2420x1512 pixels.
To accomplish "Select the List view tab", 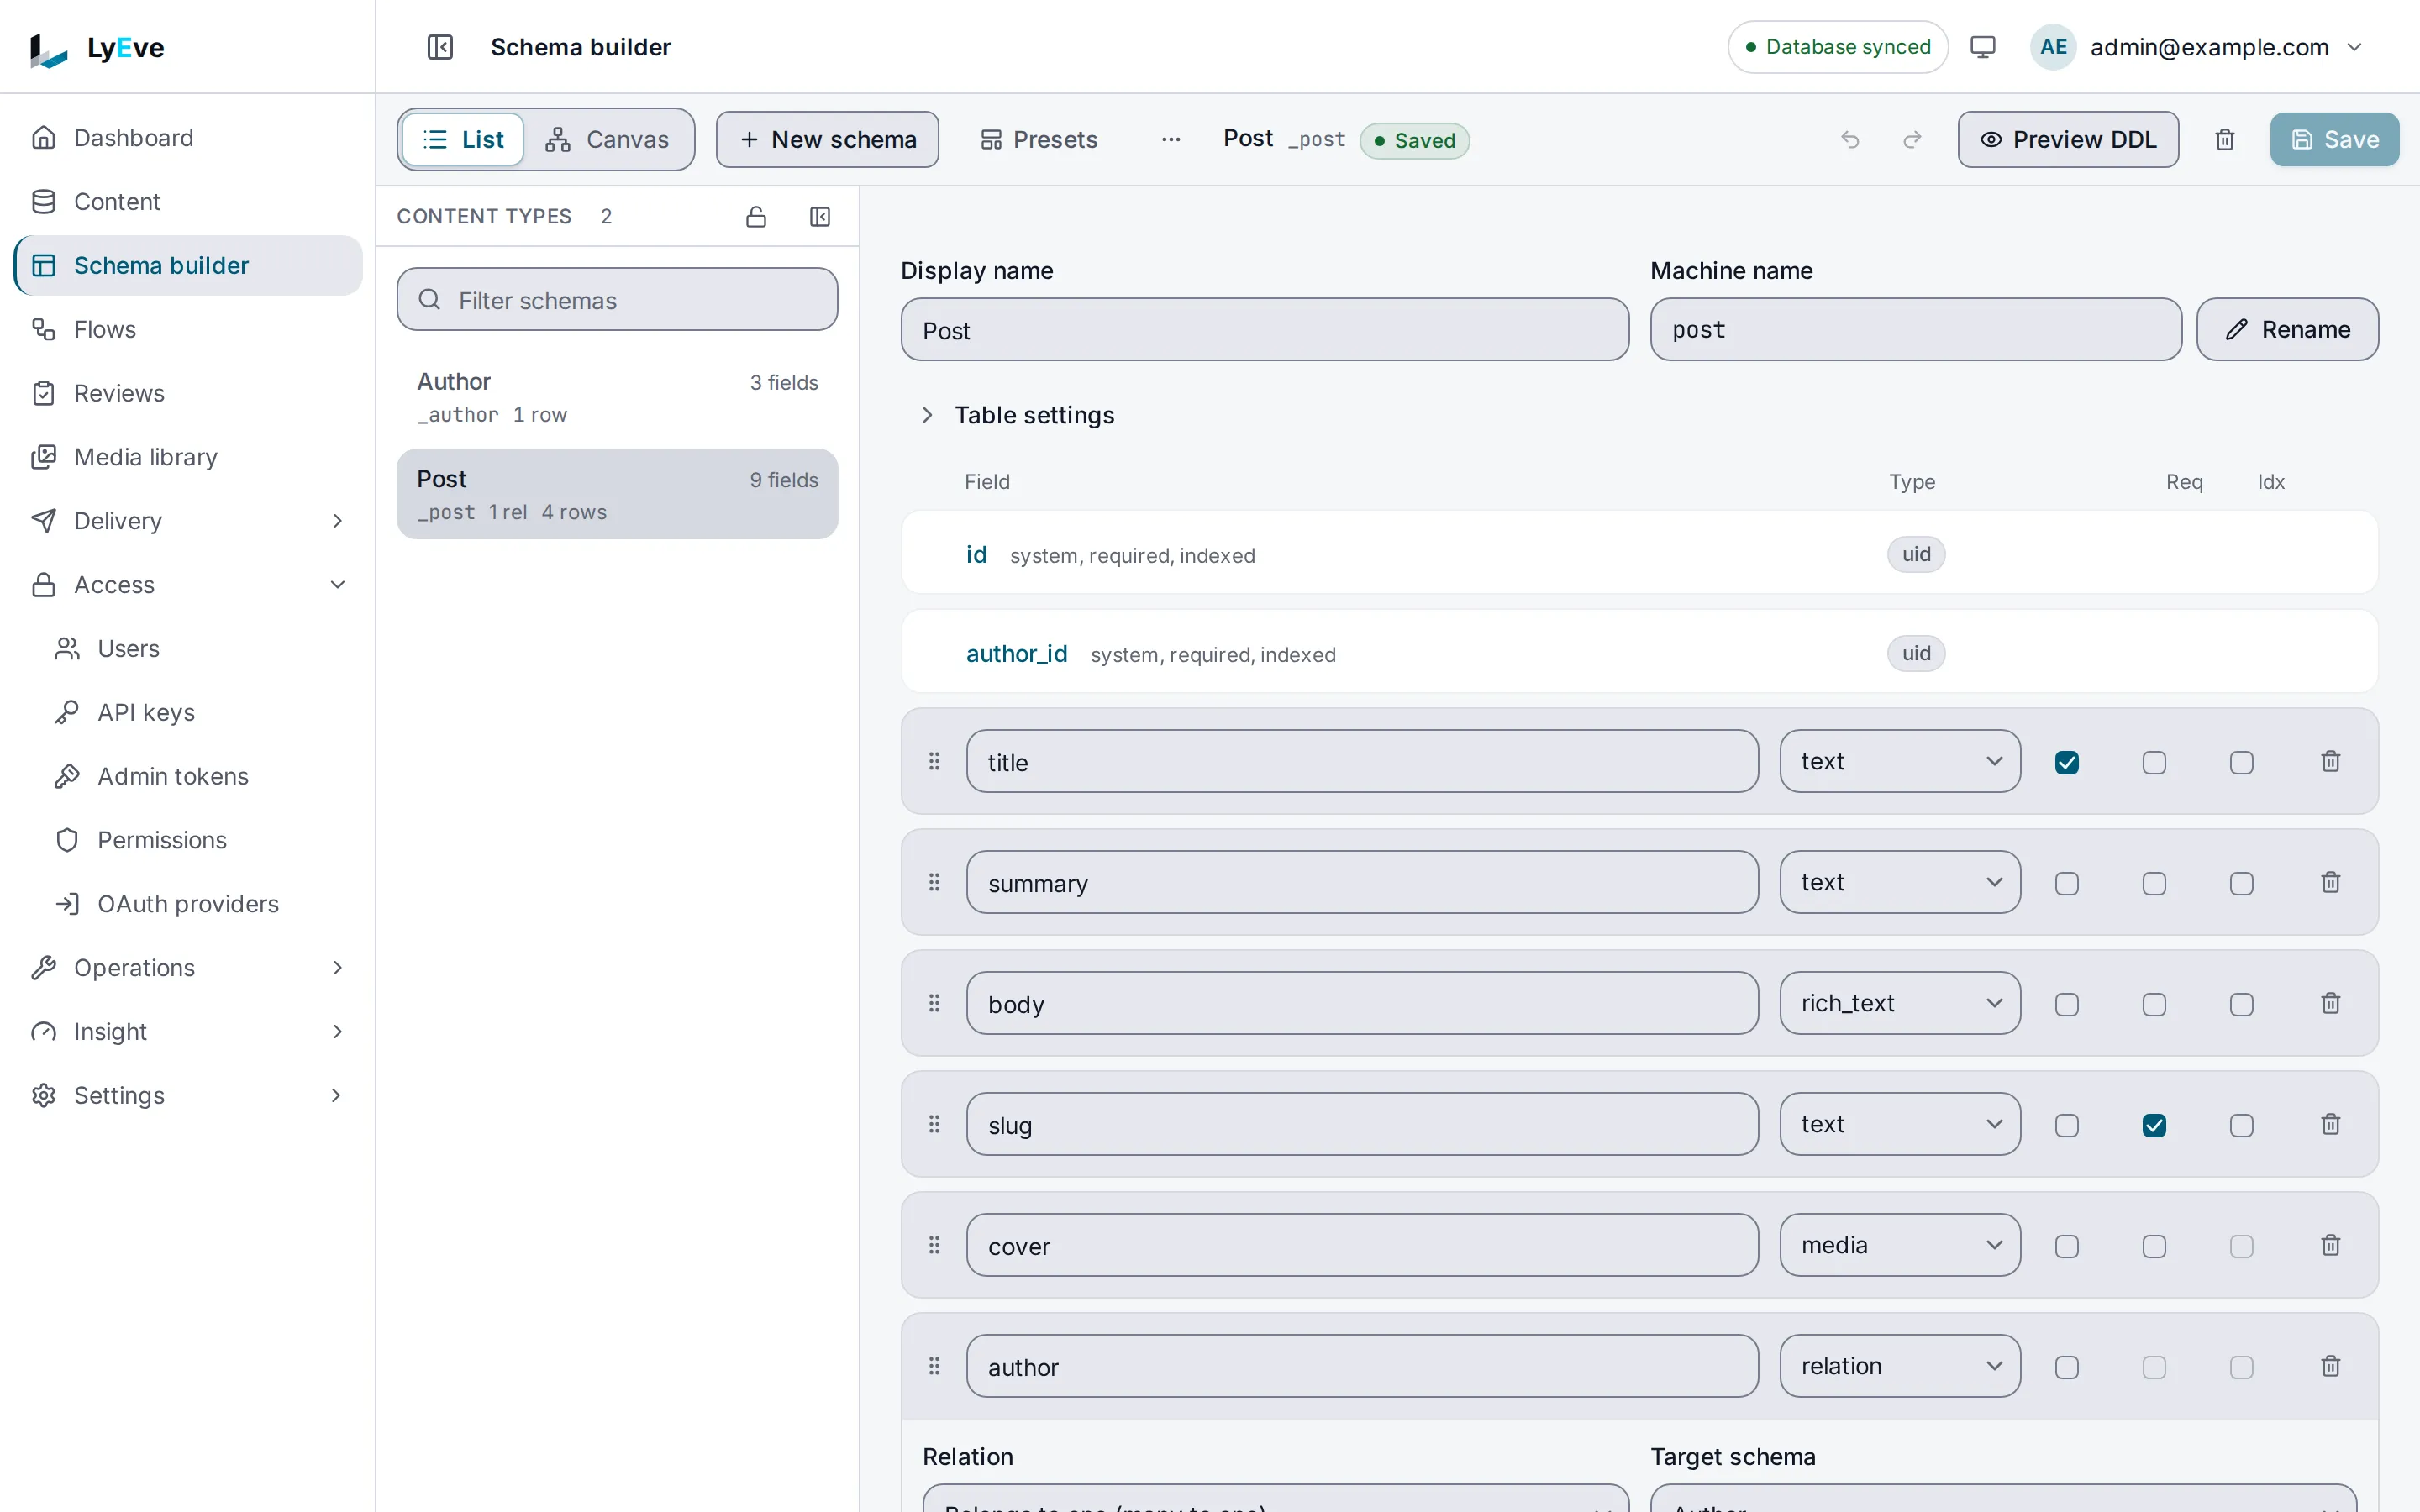I will 463,140.
